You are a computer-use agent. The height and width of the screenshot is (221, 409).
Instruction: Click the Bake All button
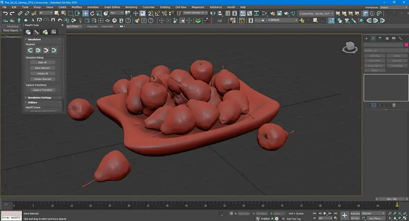point(42,62)
